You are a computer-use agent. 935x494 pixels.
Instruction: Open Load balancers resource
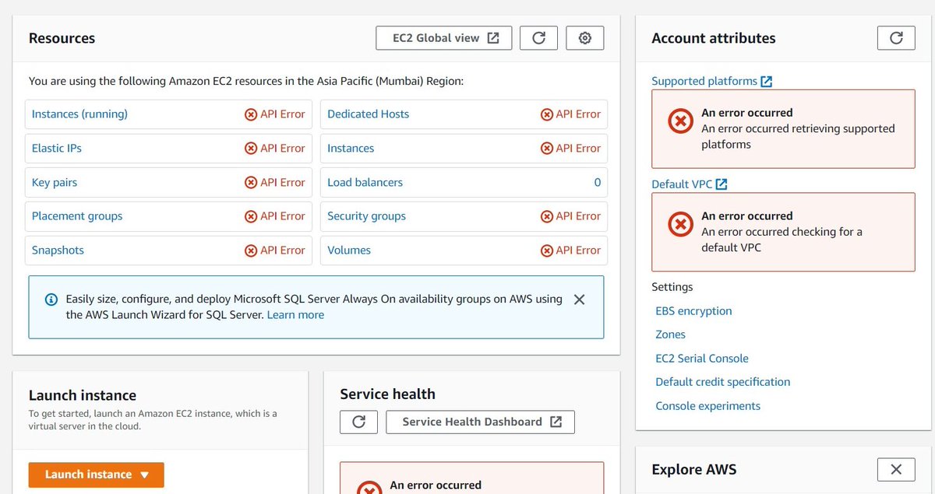365,182
